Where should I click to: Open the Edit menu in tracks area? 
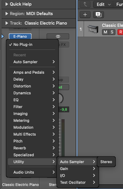pyautogui.click(x=103, y=5)
